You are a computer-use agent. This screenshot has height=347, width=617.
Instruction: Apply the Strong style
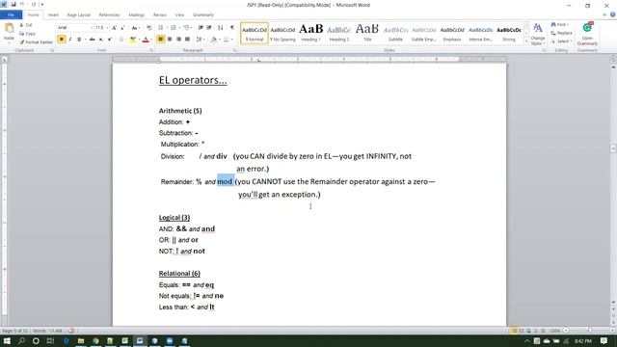(x=509, y=33)
